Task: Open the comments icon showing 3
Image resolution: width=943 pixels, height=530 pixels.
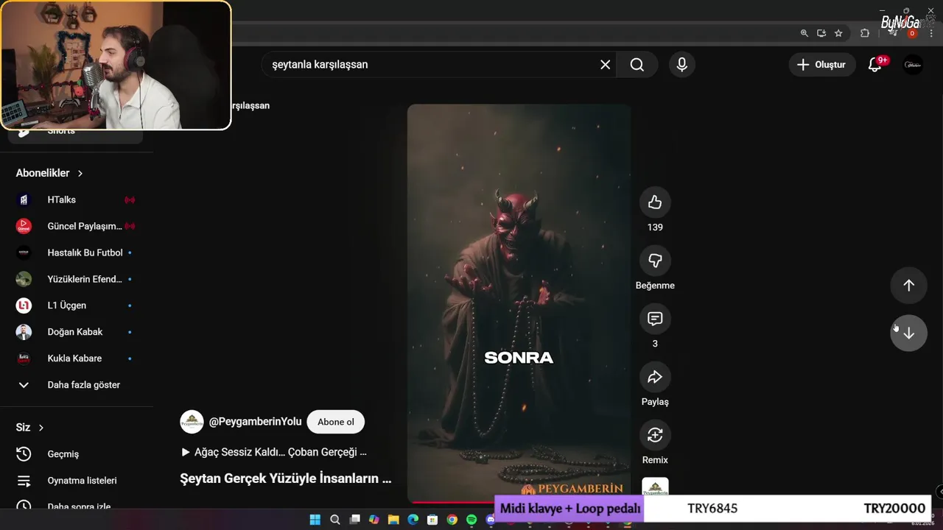Action: click(655, 319)
